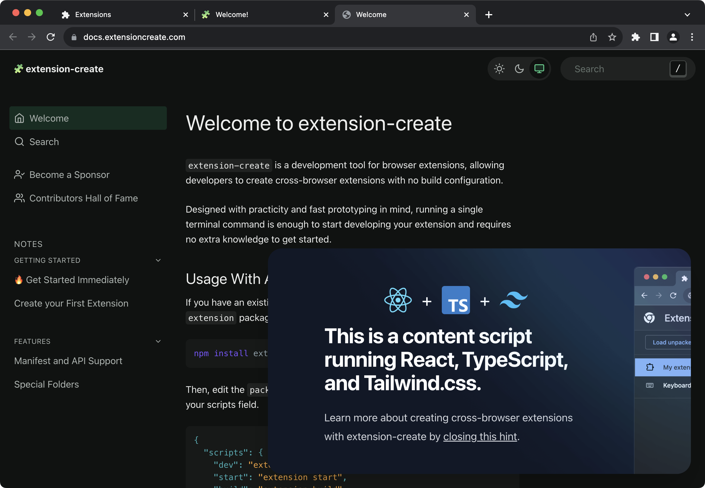Click back arrow in overlay image
This screenshot has width=705, height=488.
tap(644, 295)
